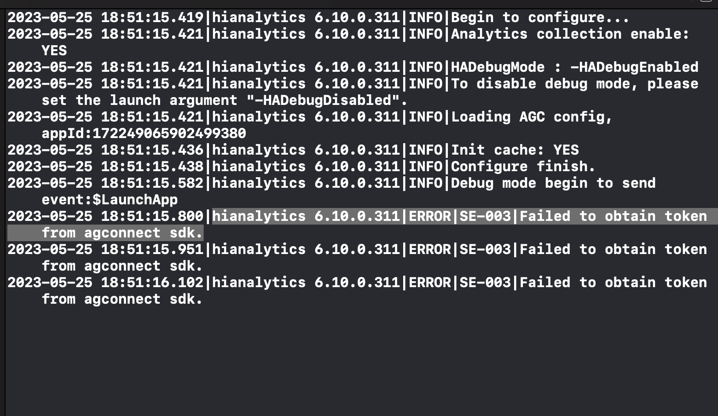The image size is (718, 416).
Task: Select the 'Loading AGC config,' log line
Action: 310,117
